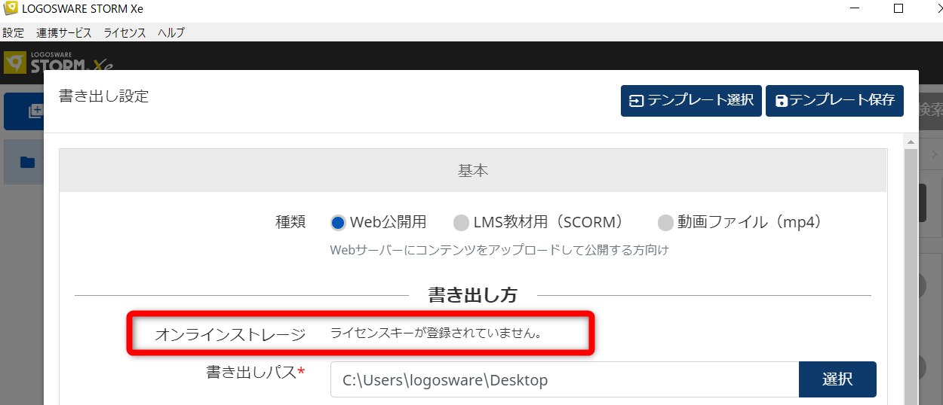This screenshot has height=405, width=943.
Task: Click the floppy disk icon on テンプレート保存
Action: (x=781, y=101)
